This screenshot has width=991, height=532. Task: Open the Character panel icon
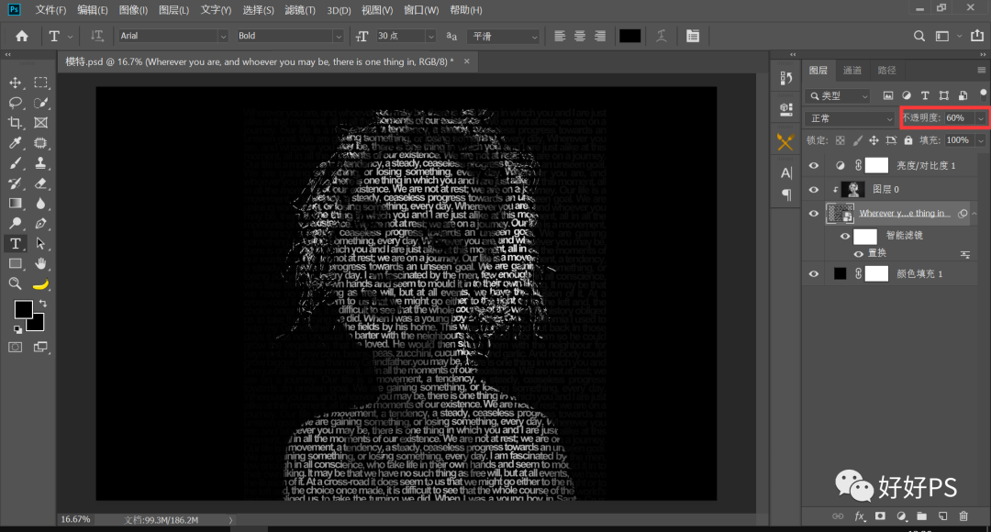coord(786,172)
